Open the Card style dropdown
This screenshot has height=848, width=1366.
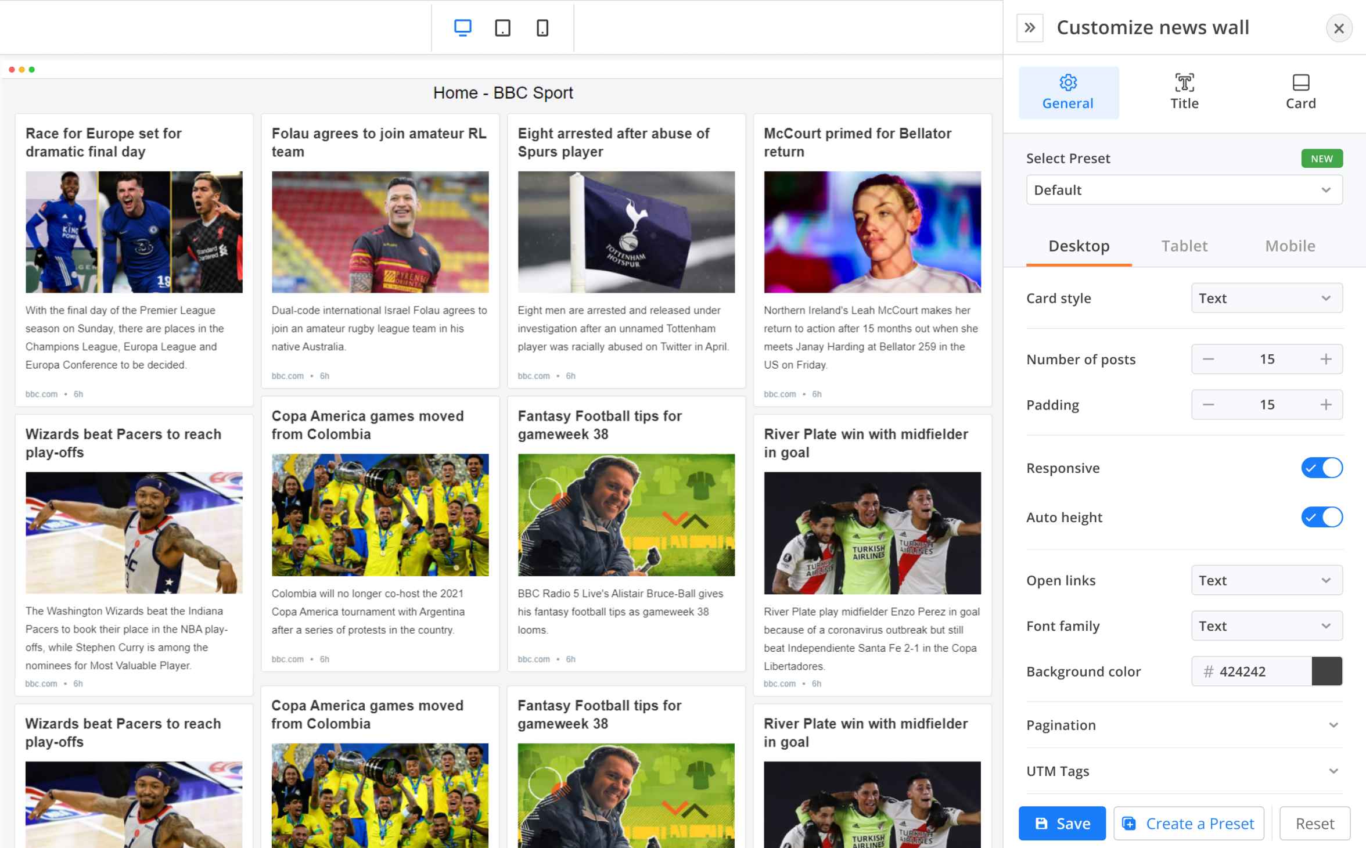pyautogui.click(x=1266, y=298)
